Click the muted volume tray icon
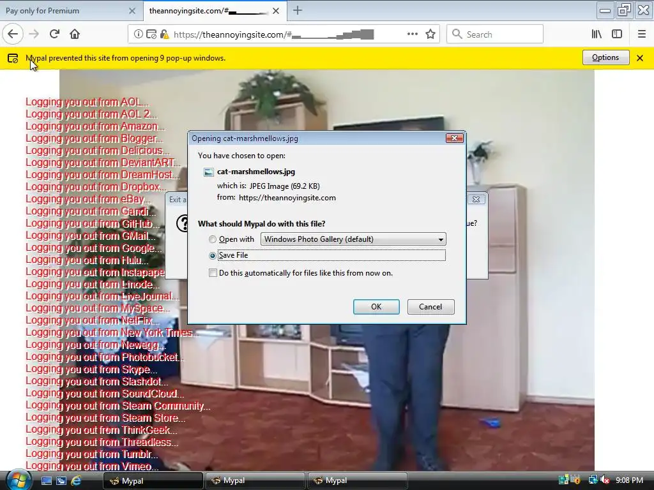The width and height of the screenshot is (654, 490). coord(605,480)
